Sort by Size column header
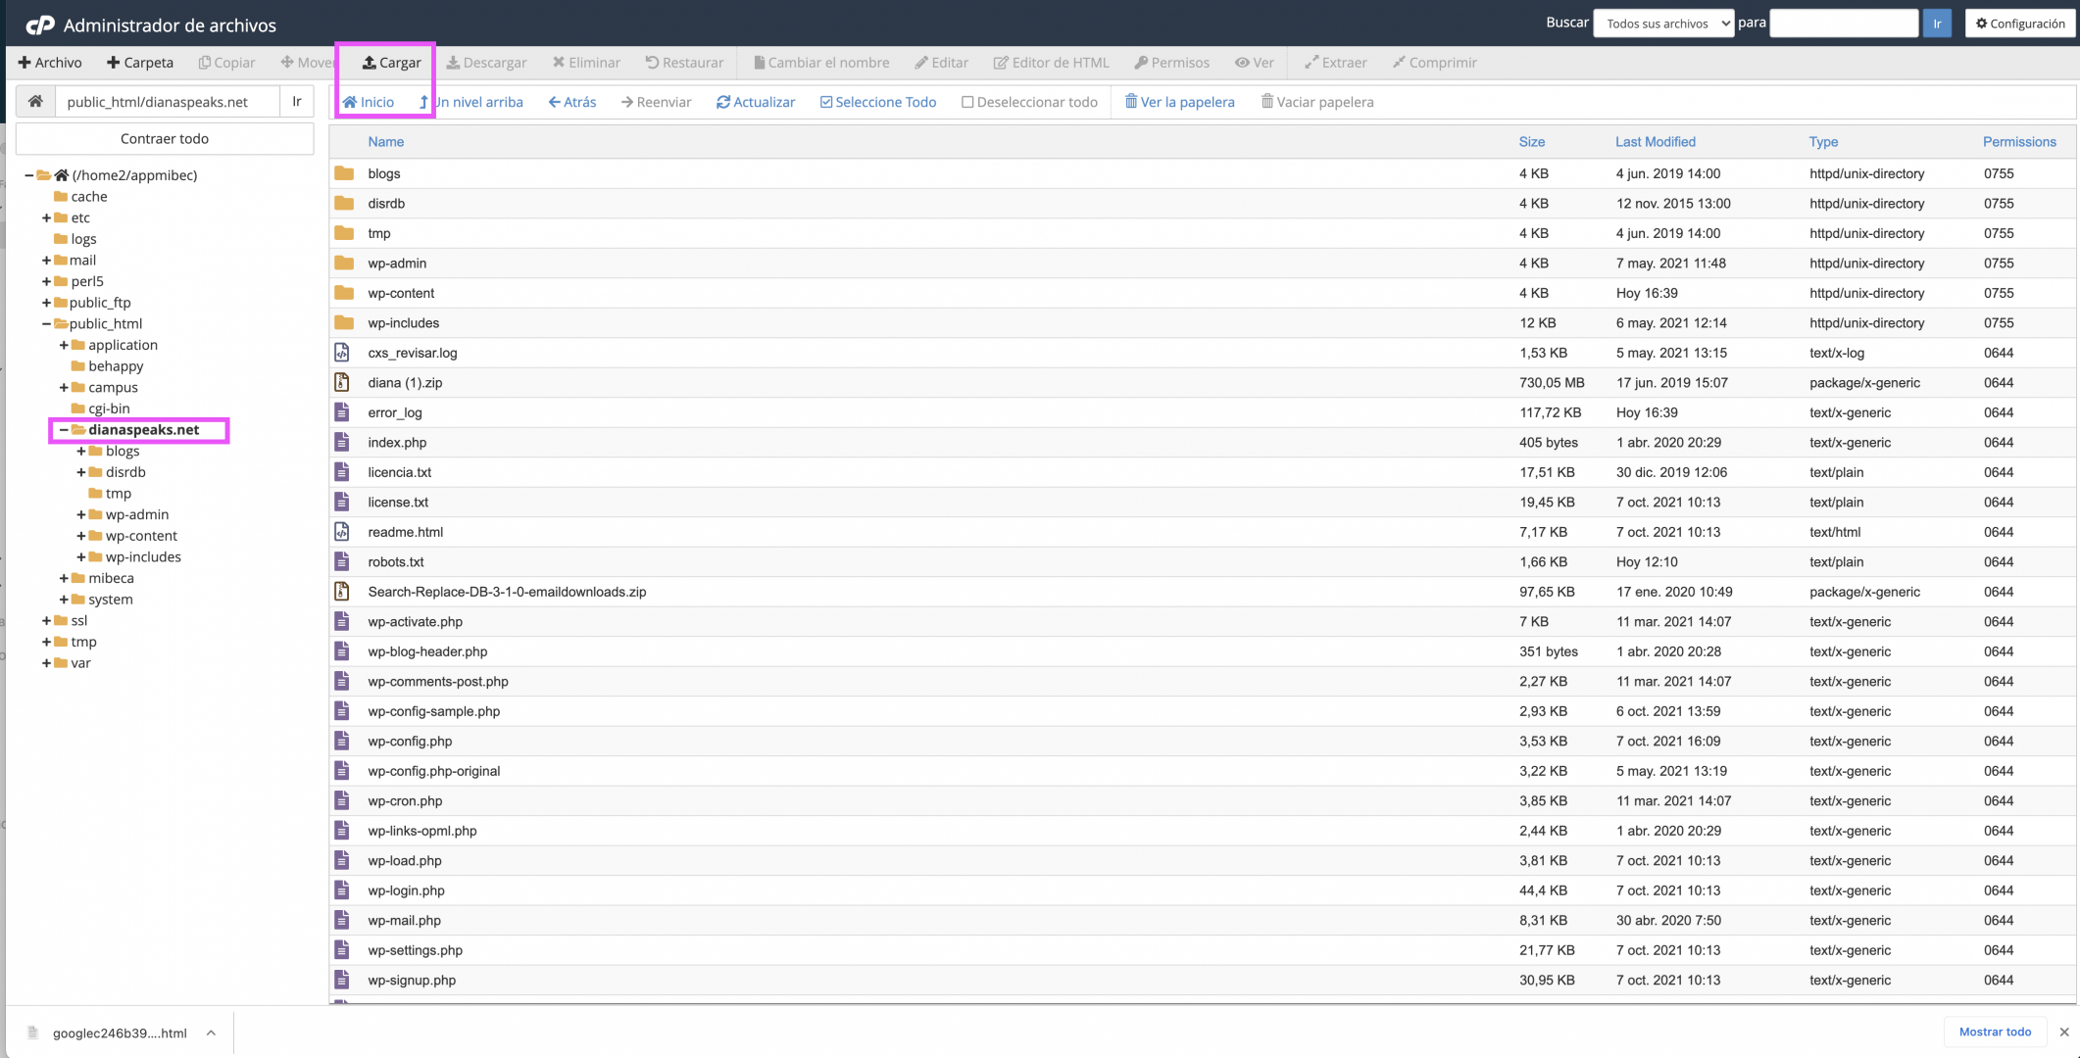This screenshot has height=1058, width=2080. 1532,142
